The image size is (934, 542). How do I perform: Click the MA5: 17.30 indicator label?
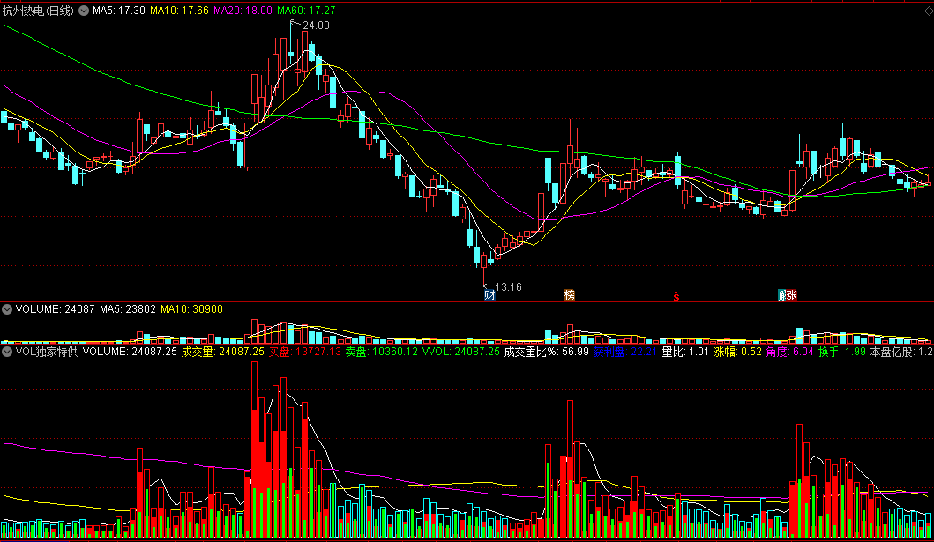click(x=118, y=11)
